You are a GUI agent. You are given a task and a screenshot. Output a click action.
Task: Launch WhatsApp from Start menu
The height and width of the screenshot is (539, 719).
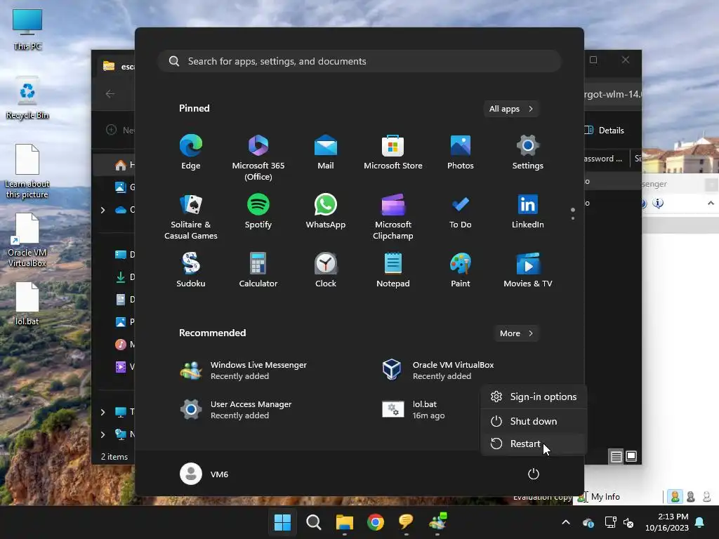point(326,211)
